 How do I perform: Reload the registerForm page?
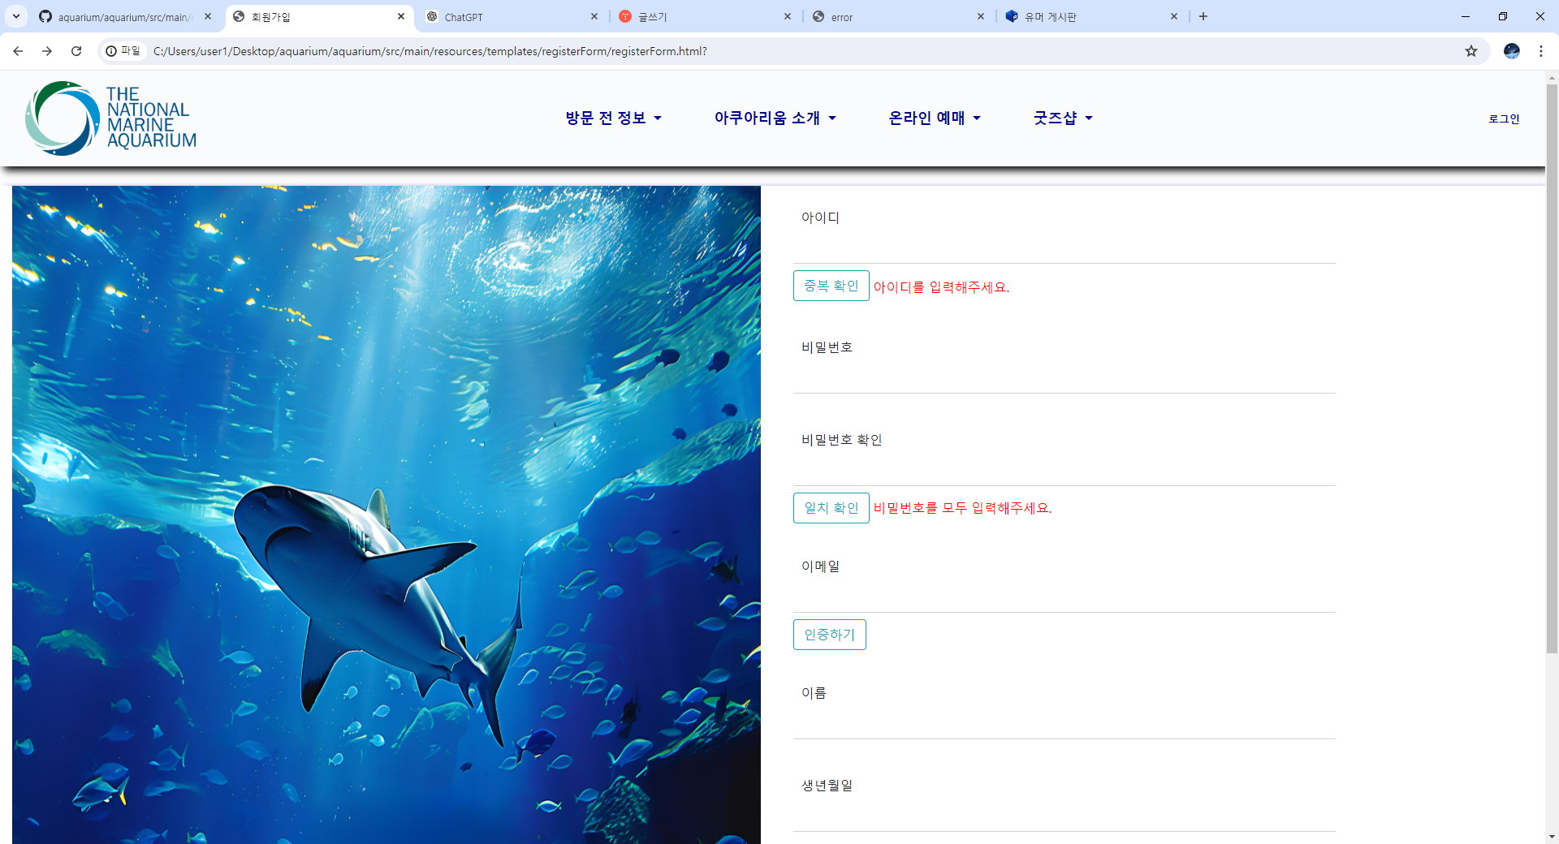(76, 51)
